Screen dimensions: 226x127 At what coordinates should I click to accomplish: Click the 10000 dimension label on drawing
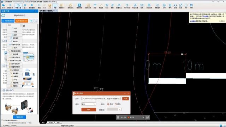click(x=167, y=53)
